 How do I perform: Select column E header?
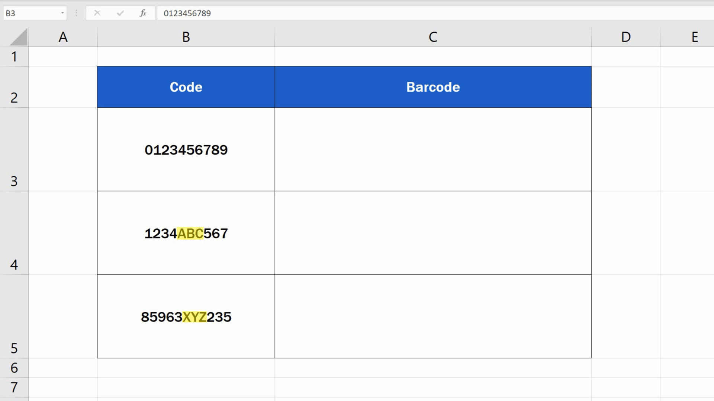pyautogui.click(x=695, y=37)
